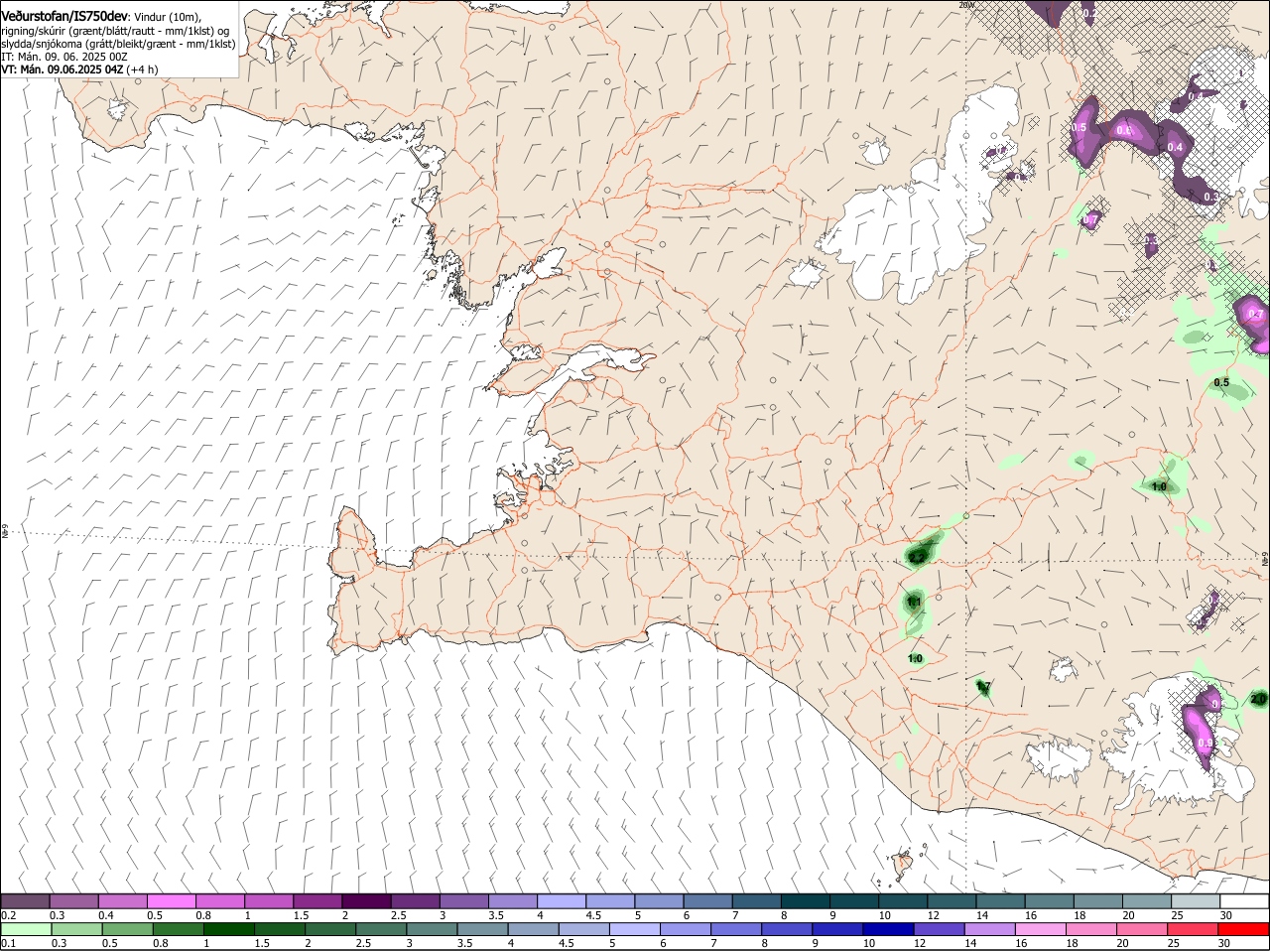The image size is (1270, 951).
Task: Select the 0.5 bright pink swatch in the top legend row
Action: 172,901
